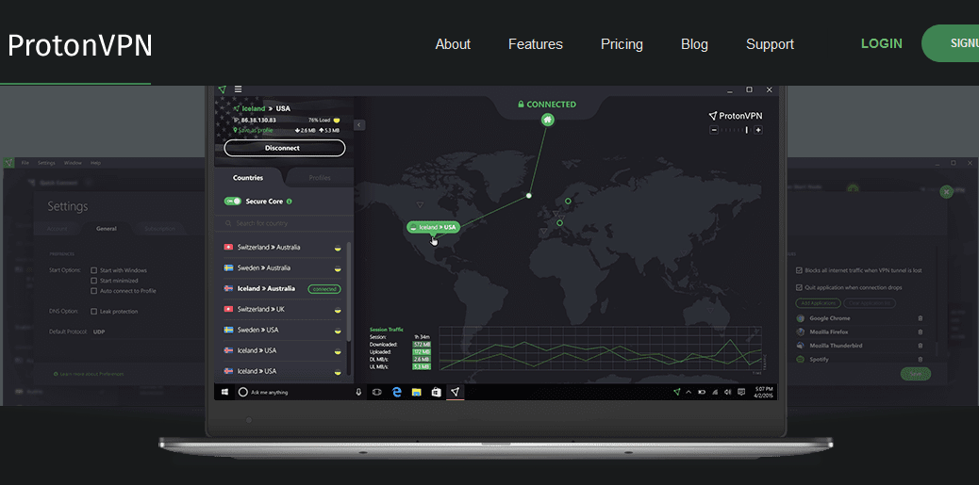Open File menu in left window
The height and width of the screenshot is (485, 979).
coord(25,163)
